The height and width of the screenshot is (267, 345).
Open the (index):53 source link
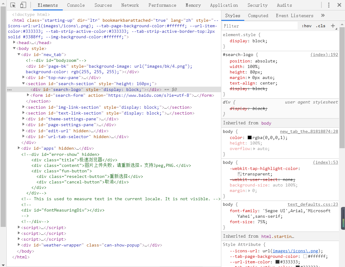[325, 162]
